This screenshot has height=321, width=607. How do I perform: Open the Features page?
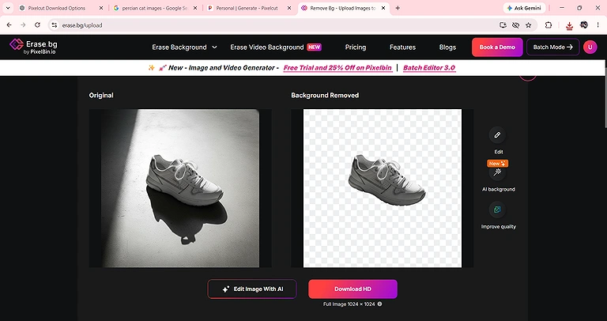(402, 47)
